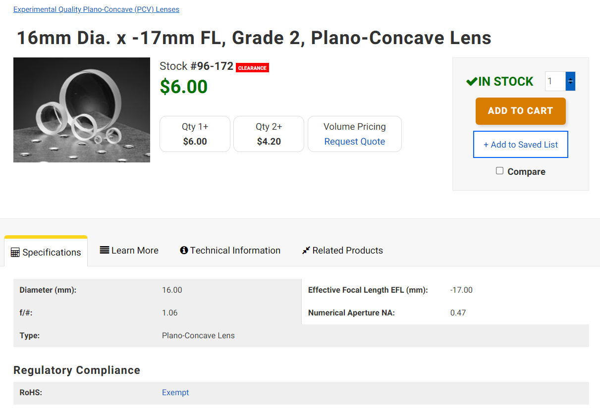
Task: Click the info icon beside Technical Information
Action: click(183, 250)
